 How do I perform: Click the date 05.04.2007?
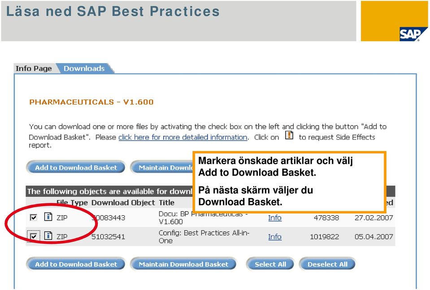tap(374, 237)
